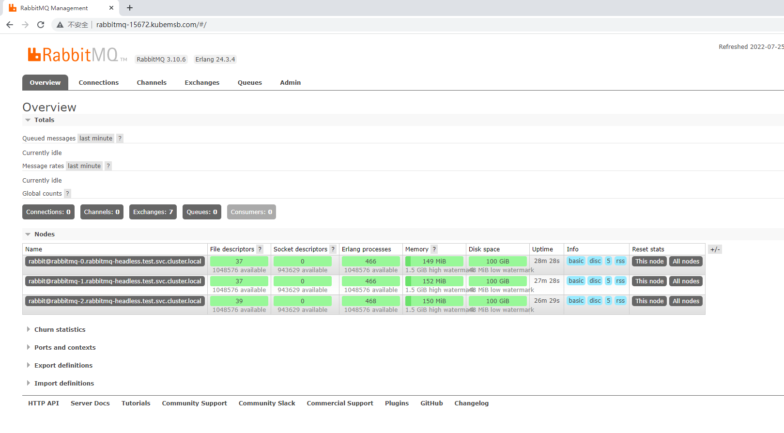
Task: Click the 150 MiB memory bar
Action: coord(434,301)
